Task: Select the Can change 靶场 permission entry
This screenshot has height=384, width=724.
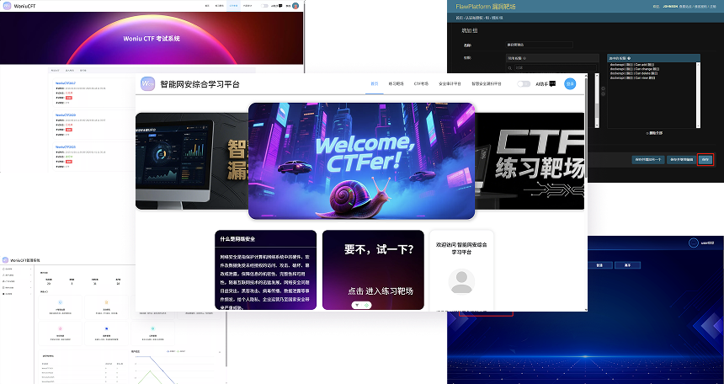Action: point(634,69)
